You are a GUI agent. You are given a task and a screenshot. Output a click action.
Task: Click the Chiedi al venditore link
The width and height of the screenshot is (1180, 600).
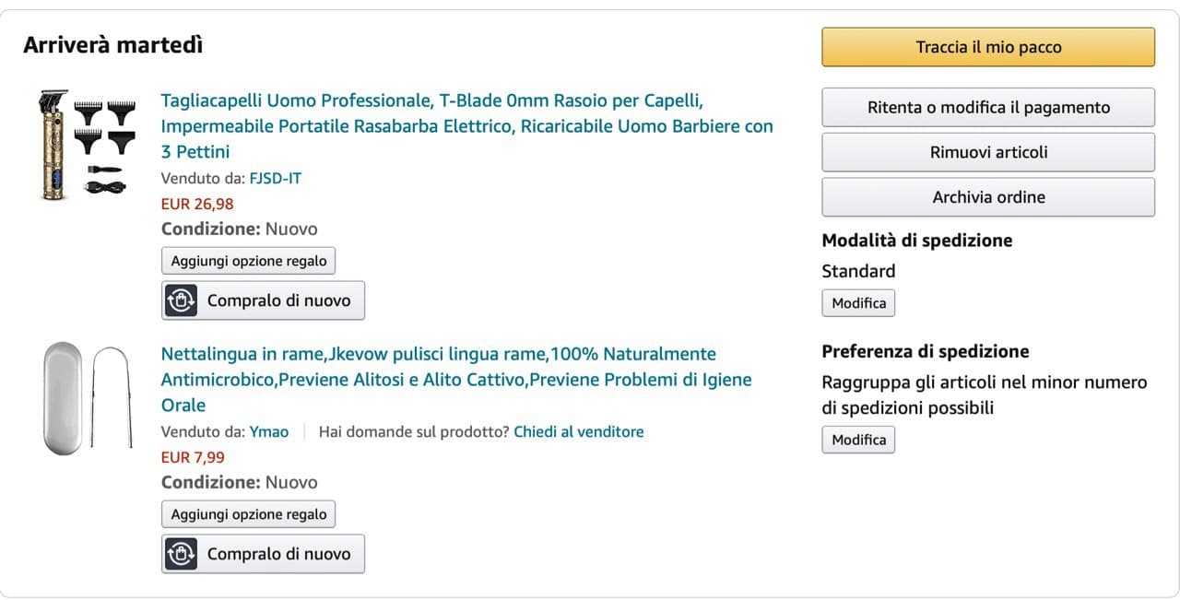point(578,431)
